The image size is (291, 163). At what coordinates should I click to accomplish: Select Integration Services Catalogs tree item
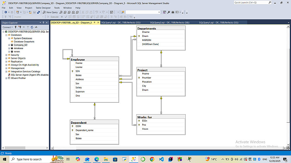[x=25, y=71]
